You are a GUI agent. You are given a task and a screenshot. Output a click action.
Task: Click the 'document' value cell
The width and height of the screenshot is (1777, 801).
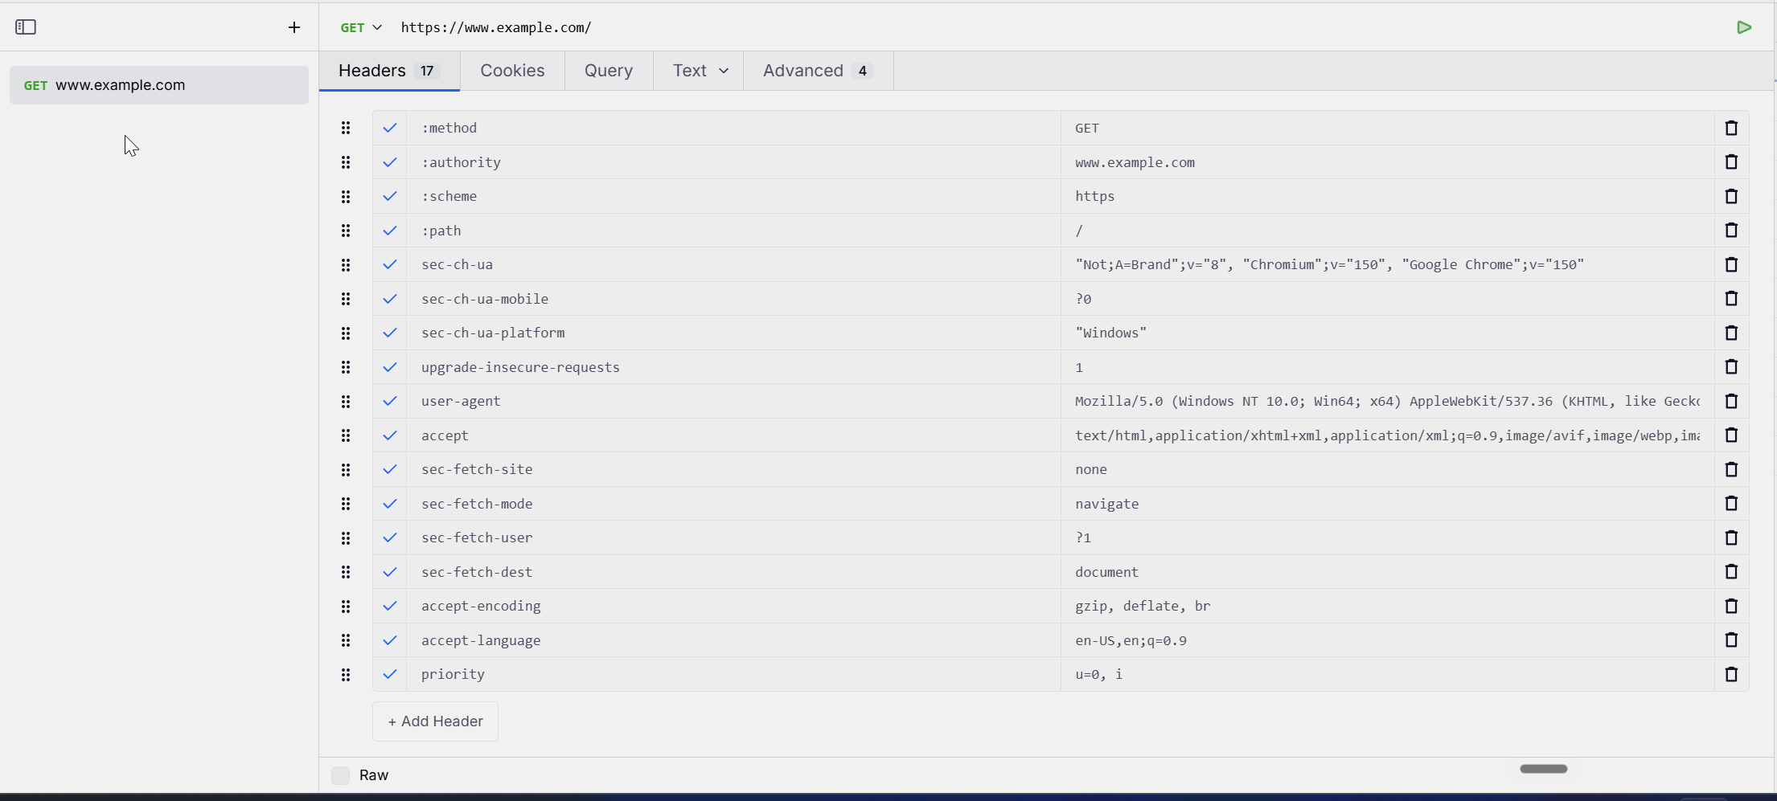[x=1387, y=572]
